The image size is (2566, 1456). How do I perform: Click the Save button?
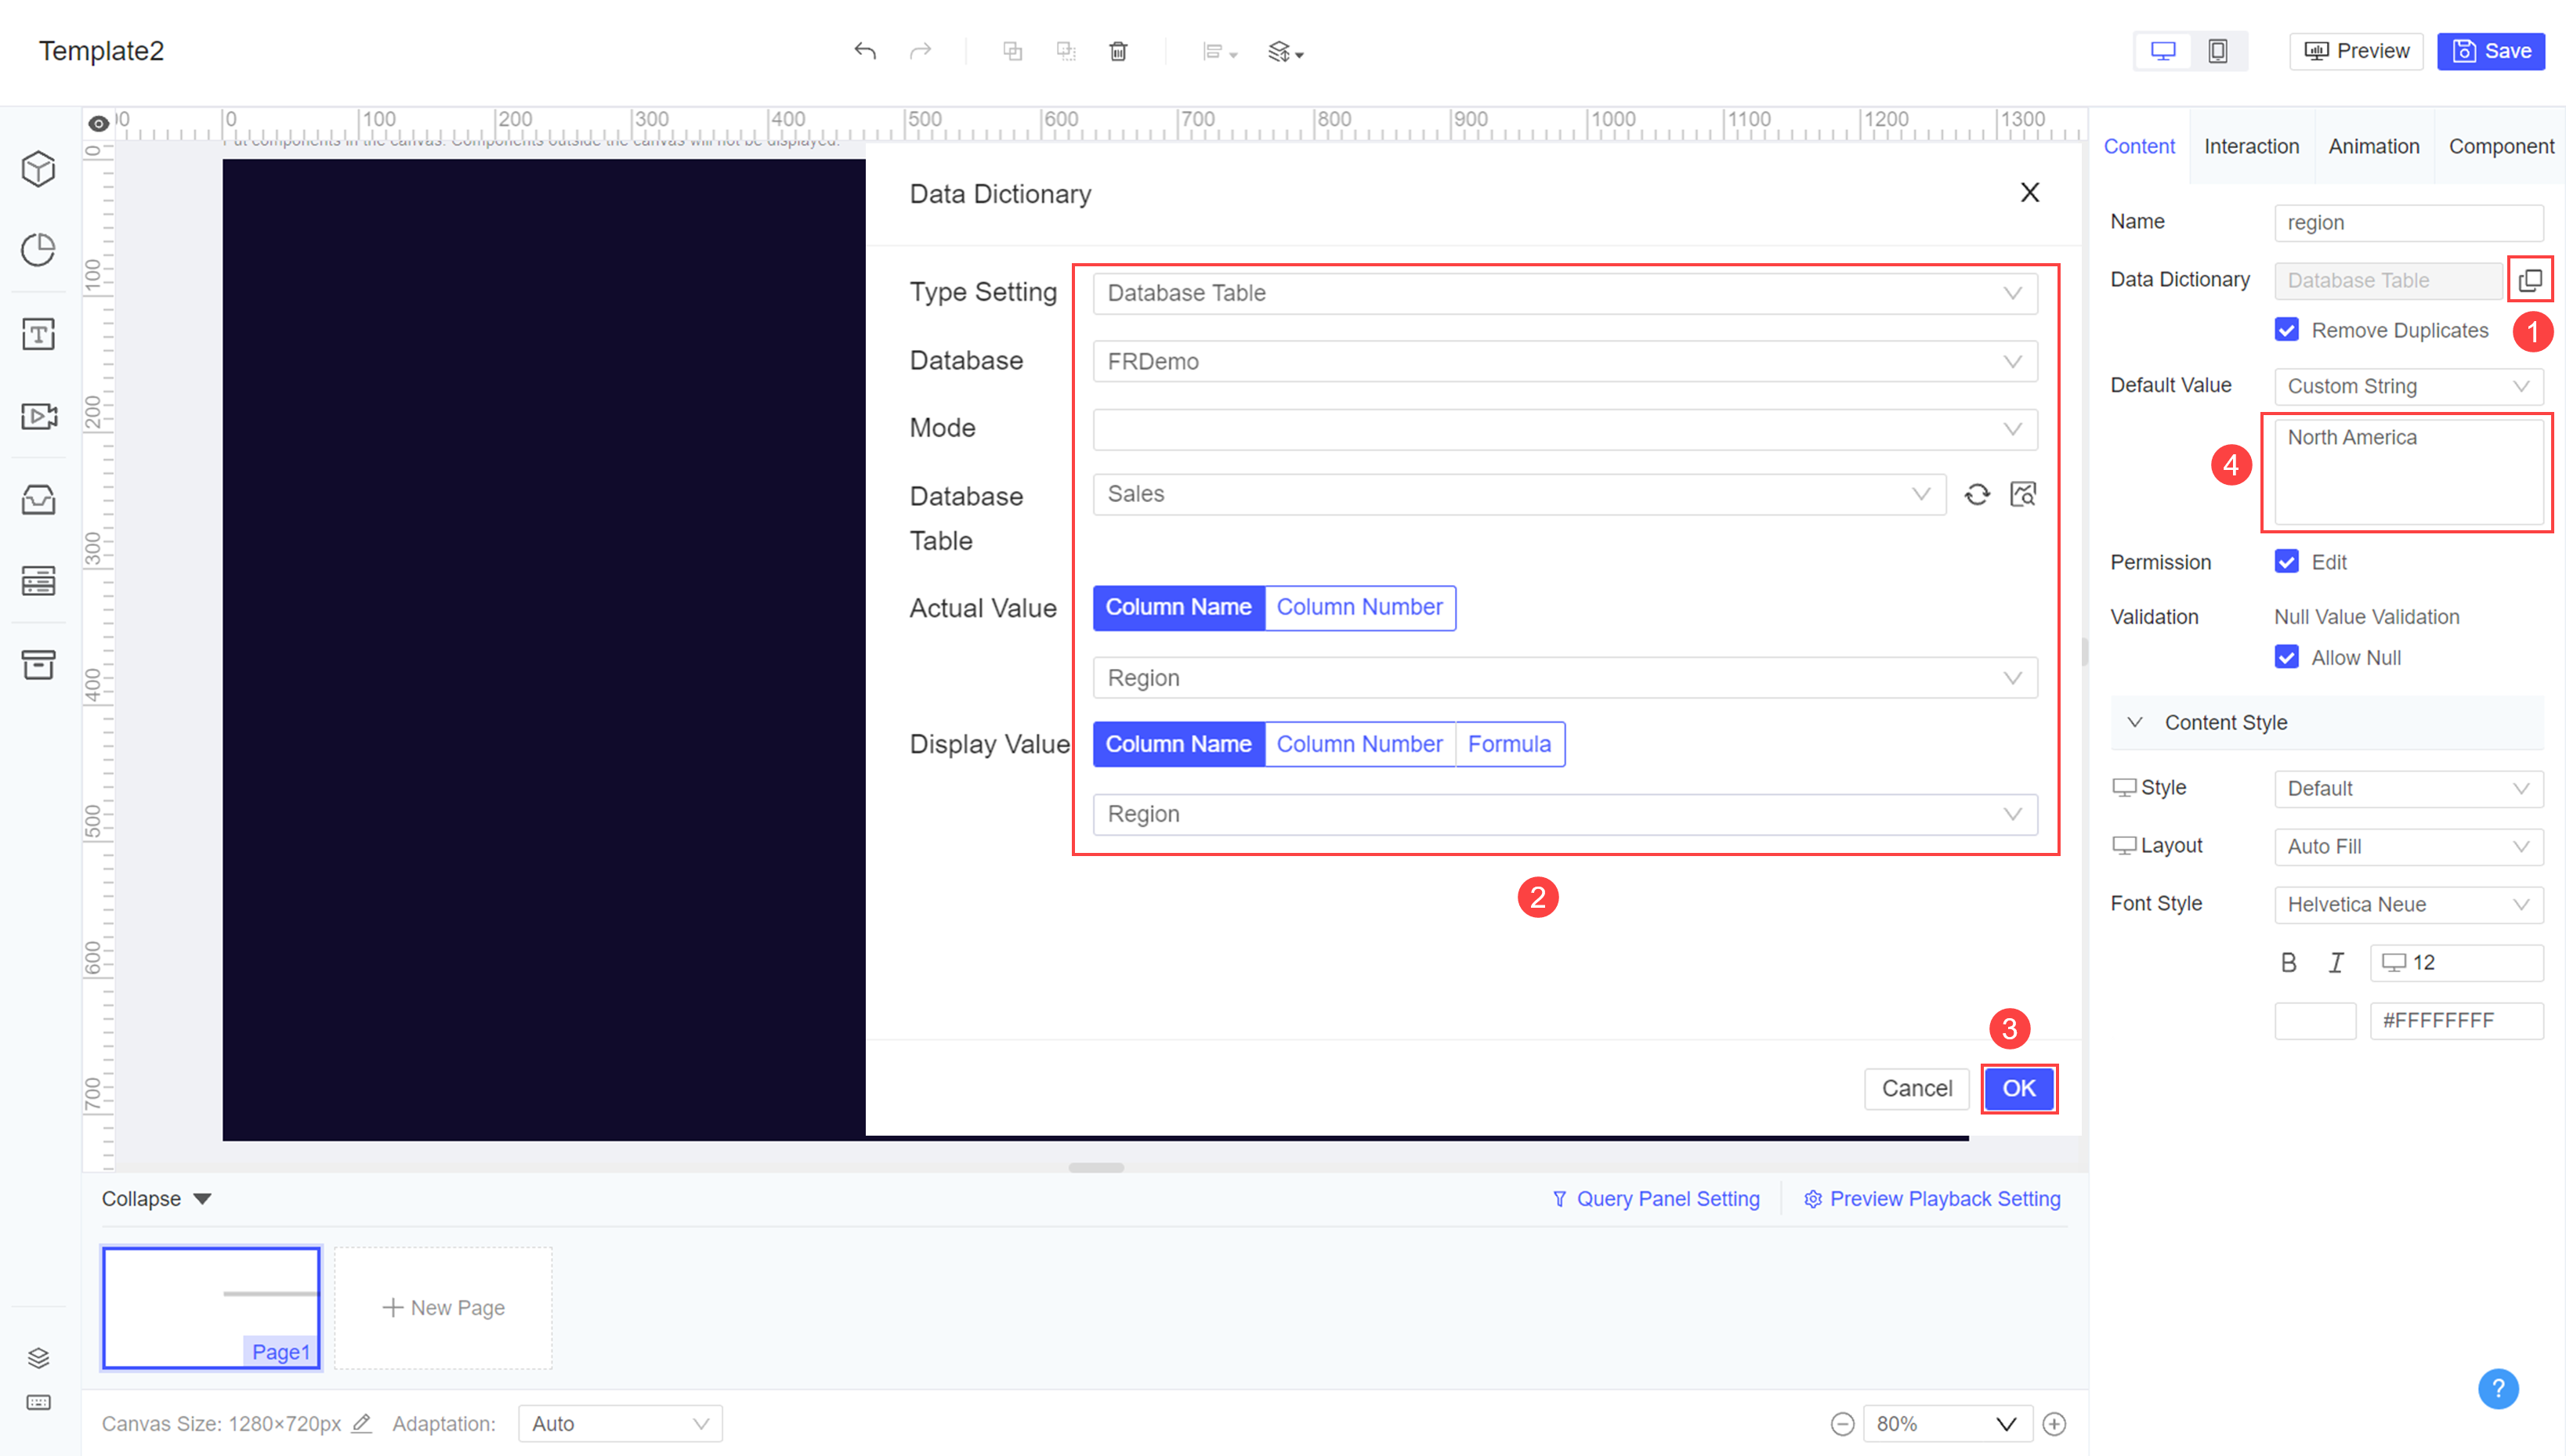pos(2490,51)
